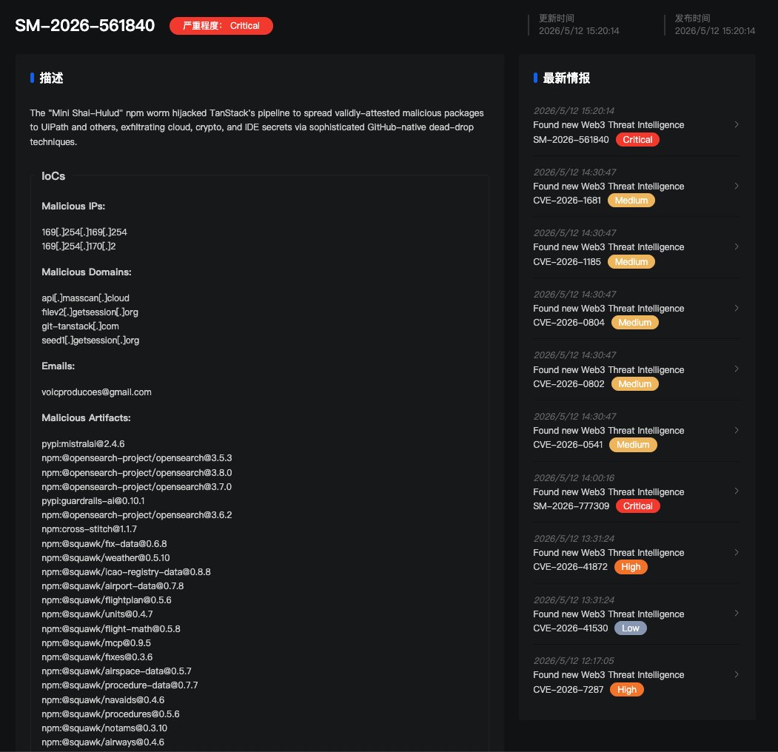Open the CVE-2026-0541 intelligence link
The width and height of the screenshot is (778, 752).
pyautogui.click(x=568, y=445)
